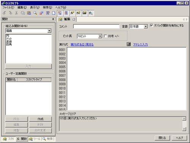Click inside the コメント input field
This screenshot has width=190, height=143.
[x=96, y=26]
